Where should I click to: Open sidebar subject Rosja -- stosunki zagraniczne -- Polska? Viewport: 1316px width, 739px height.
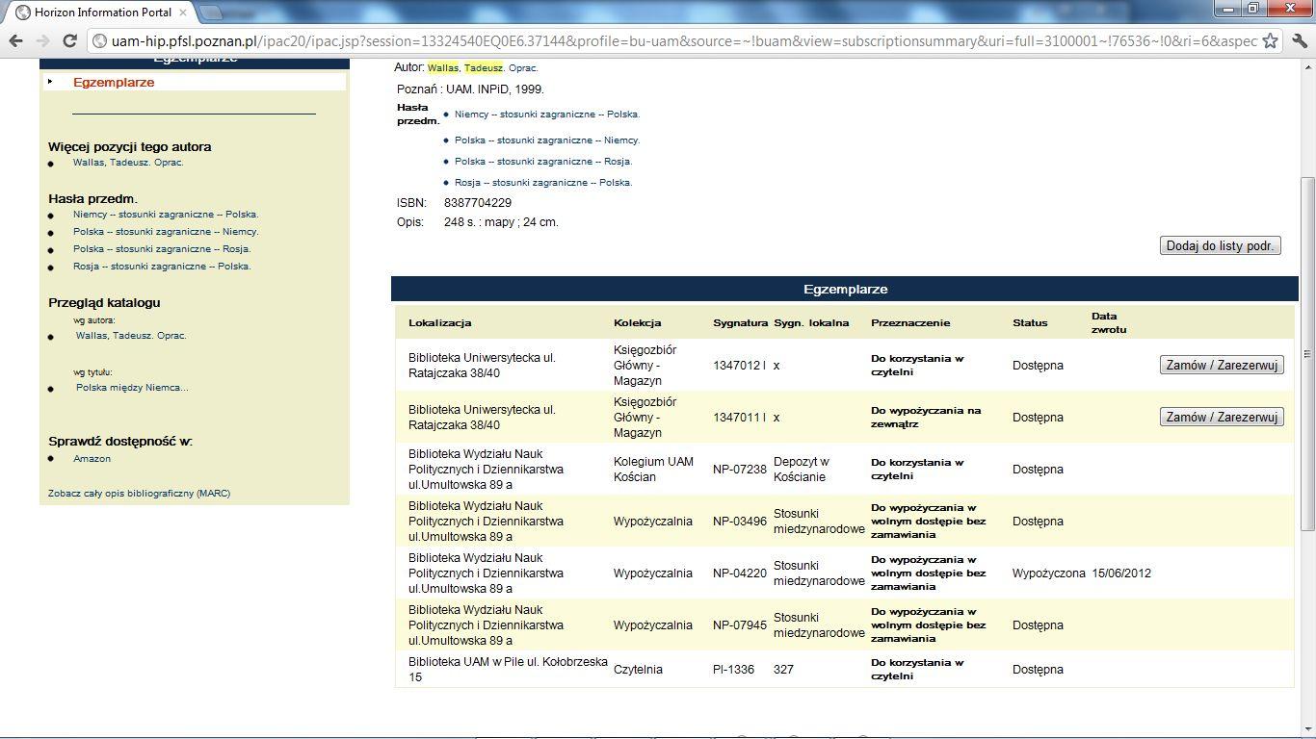(x=162, y=266)
